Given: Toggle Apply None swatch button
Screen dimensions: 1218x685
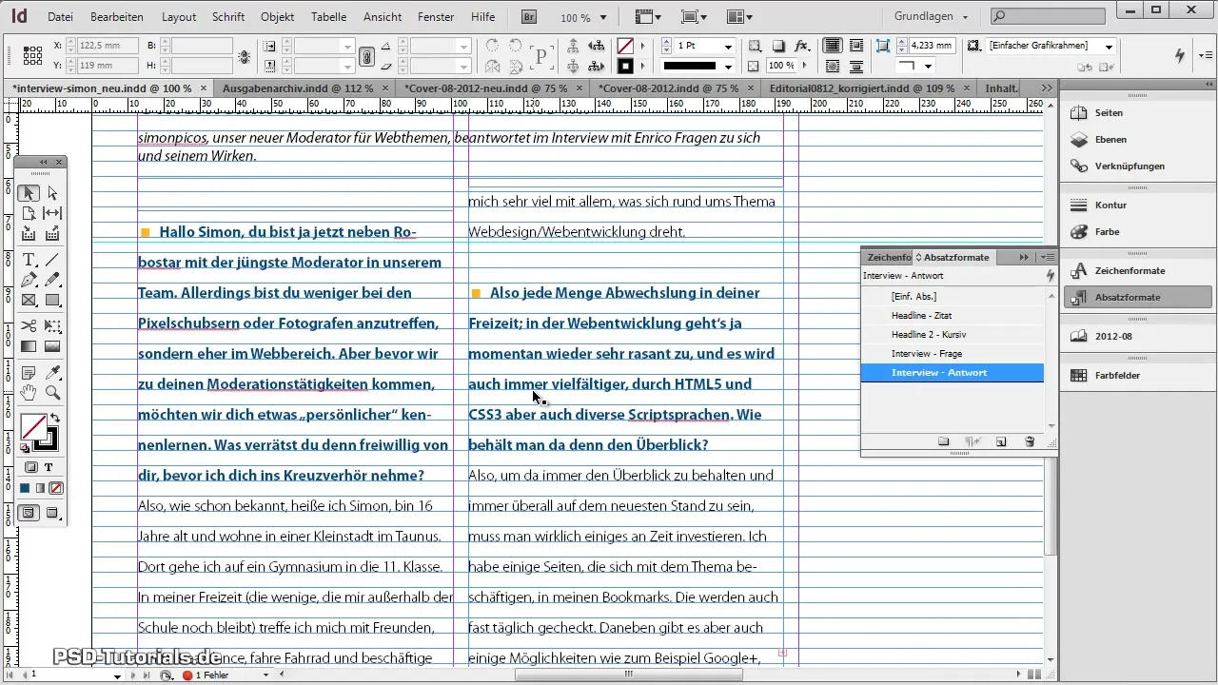Looking at the screenshot, I should [x=55, y=488].
